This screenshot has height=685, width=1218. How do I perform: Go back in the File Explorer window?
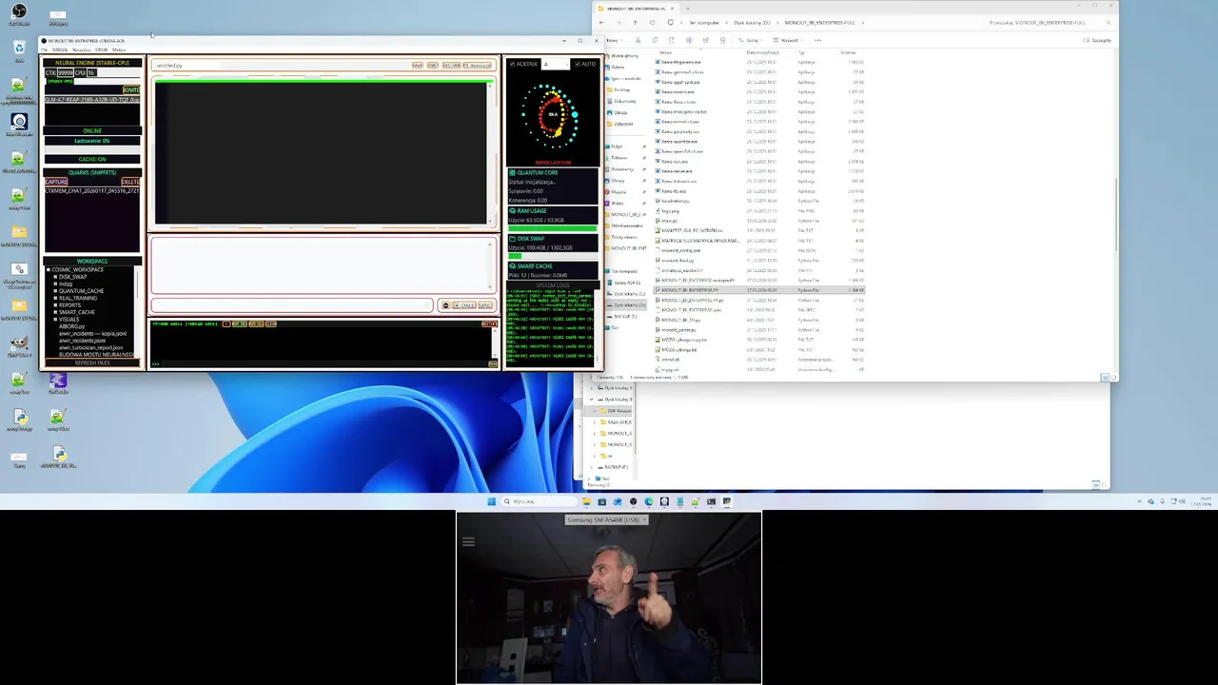601,22
